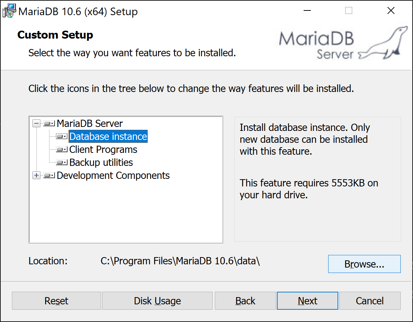
Task: Expand the Development Components tree node
Action: pyautogui.click(x=36, y=176)
